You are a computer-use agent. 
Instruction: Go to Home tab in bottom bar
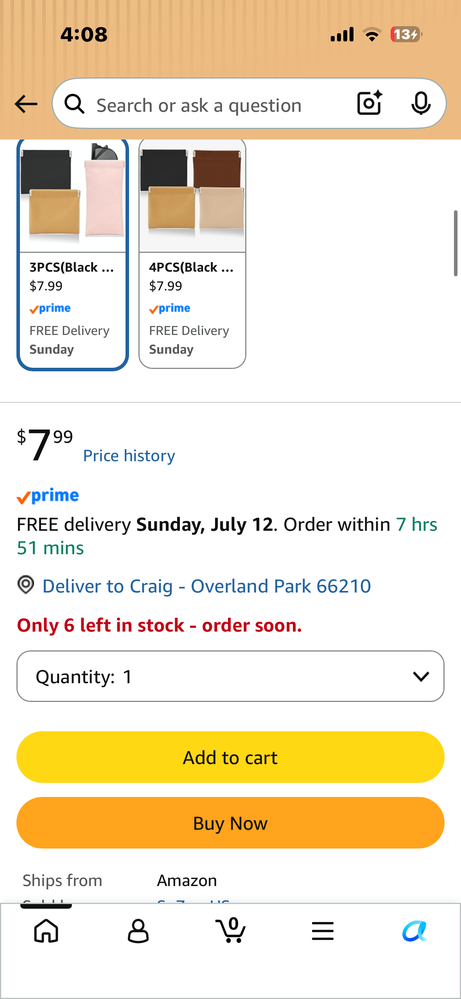[46, 931]
